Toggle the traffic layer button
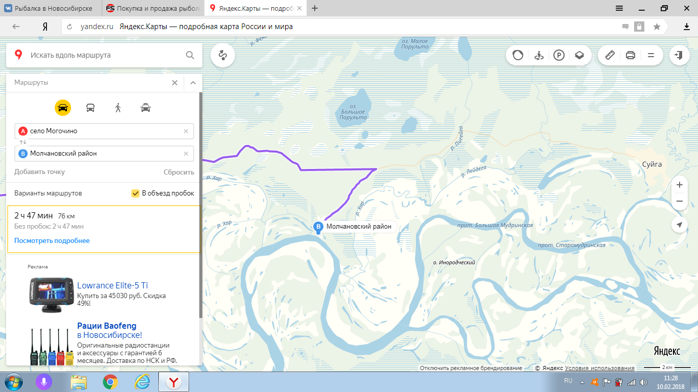This screenshot has height=392, width=698. 518,55
